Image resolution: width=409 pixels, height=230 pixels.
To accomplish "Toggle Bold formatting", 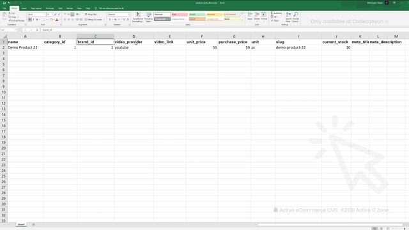I will coord(30,20).
